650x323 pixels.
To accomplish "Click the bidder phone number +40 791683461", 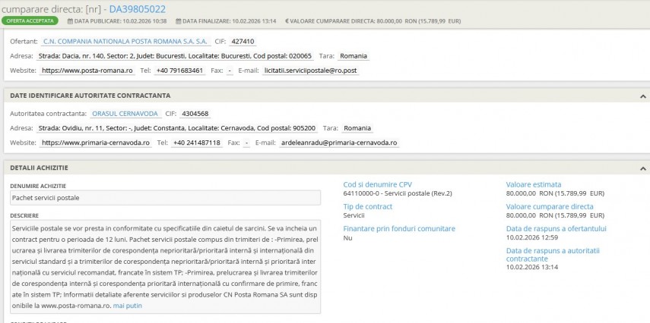I will (180, 71).
